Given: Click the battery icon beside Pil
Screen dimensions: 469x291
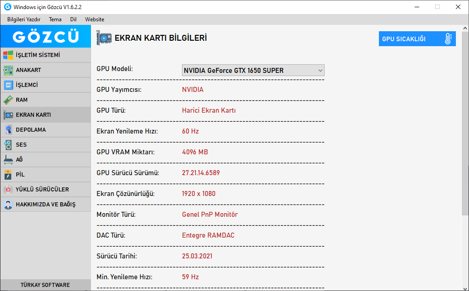Looking at the screenshot, I should [8, 175].
